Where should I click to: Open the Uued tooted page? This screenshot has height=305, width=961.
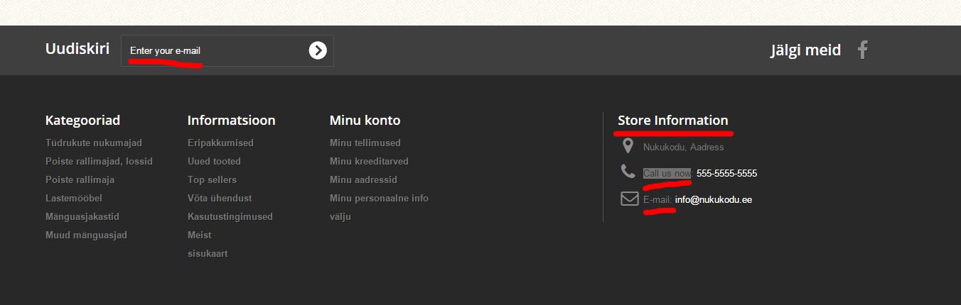[x=214, y=161]
